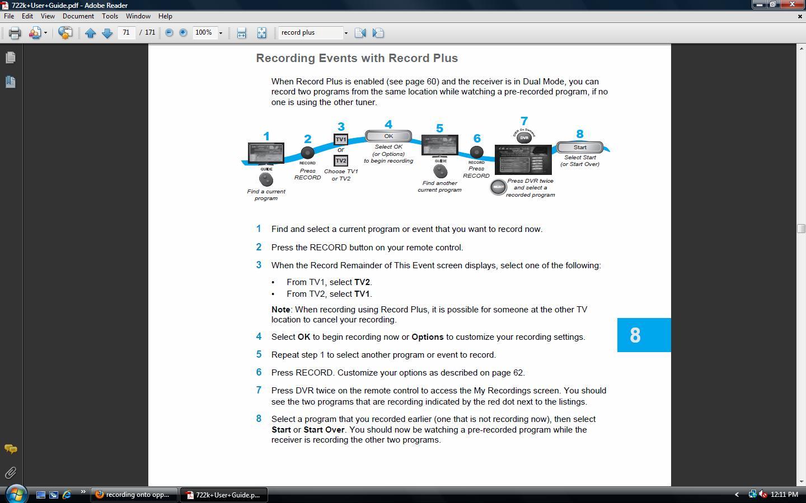Viewport: 806px width, 503px height.
Task: Click the muted volume tray icon
Action: [x=762, y=495]
